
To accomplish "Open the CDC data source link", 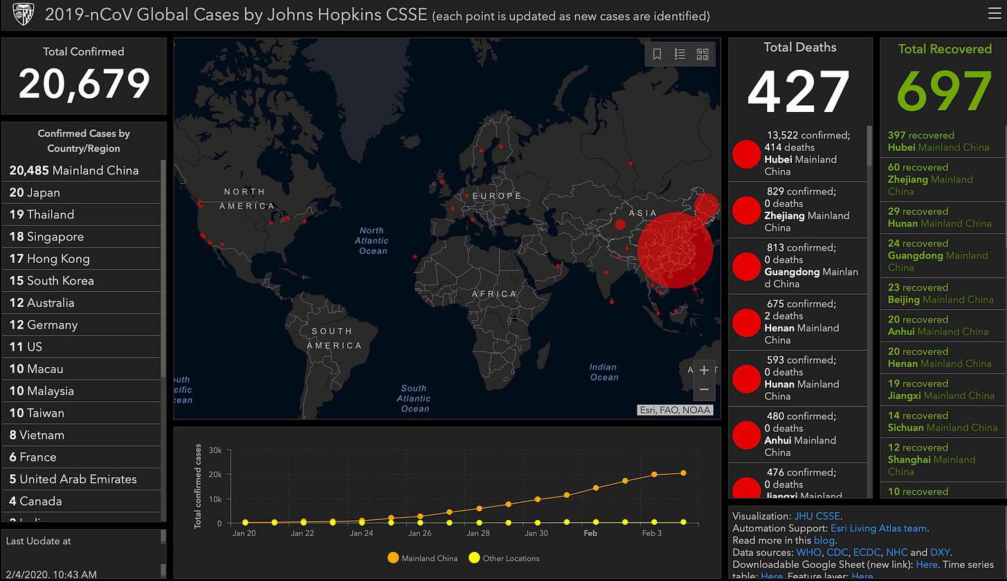I will point(837,553).
